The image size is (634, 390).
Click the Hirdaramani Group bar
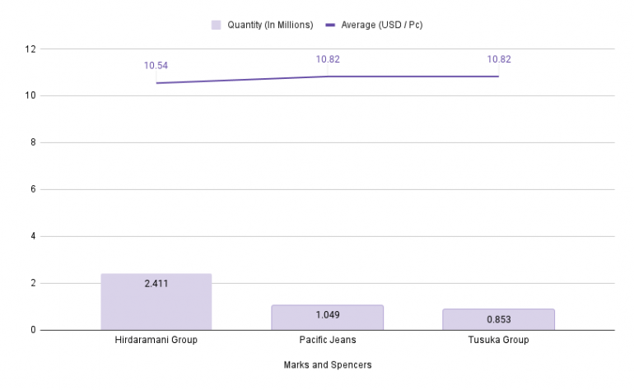click(x=156, y=303)
